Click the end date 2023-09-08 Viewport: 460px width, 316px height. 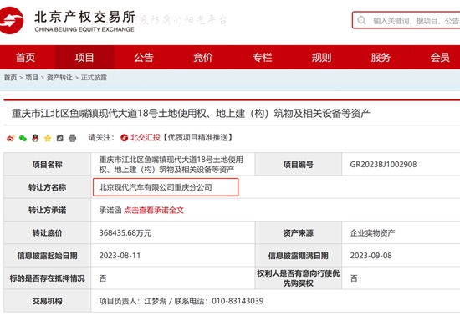tap(371, 256)
